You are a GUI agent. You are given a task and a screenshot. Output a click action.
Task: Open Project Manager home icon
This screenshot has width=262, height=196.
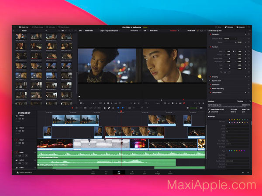243,172
